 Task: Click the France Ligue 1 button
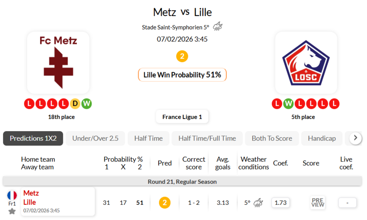pyautogui.click(x=182, y=117)
